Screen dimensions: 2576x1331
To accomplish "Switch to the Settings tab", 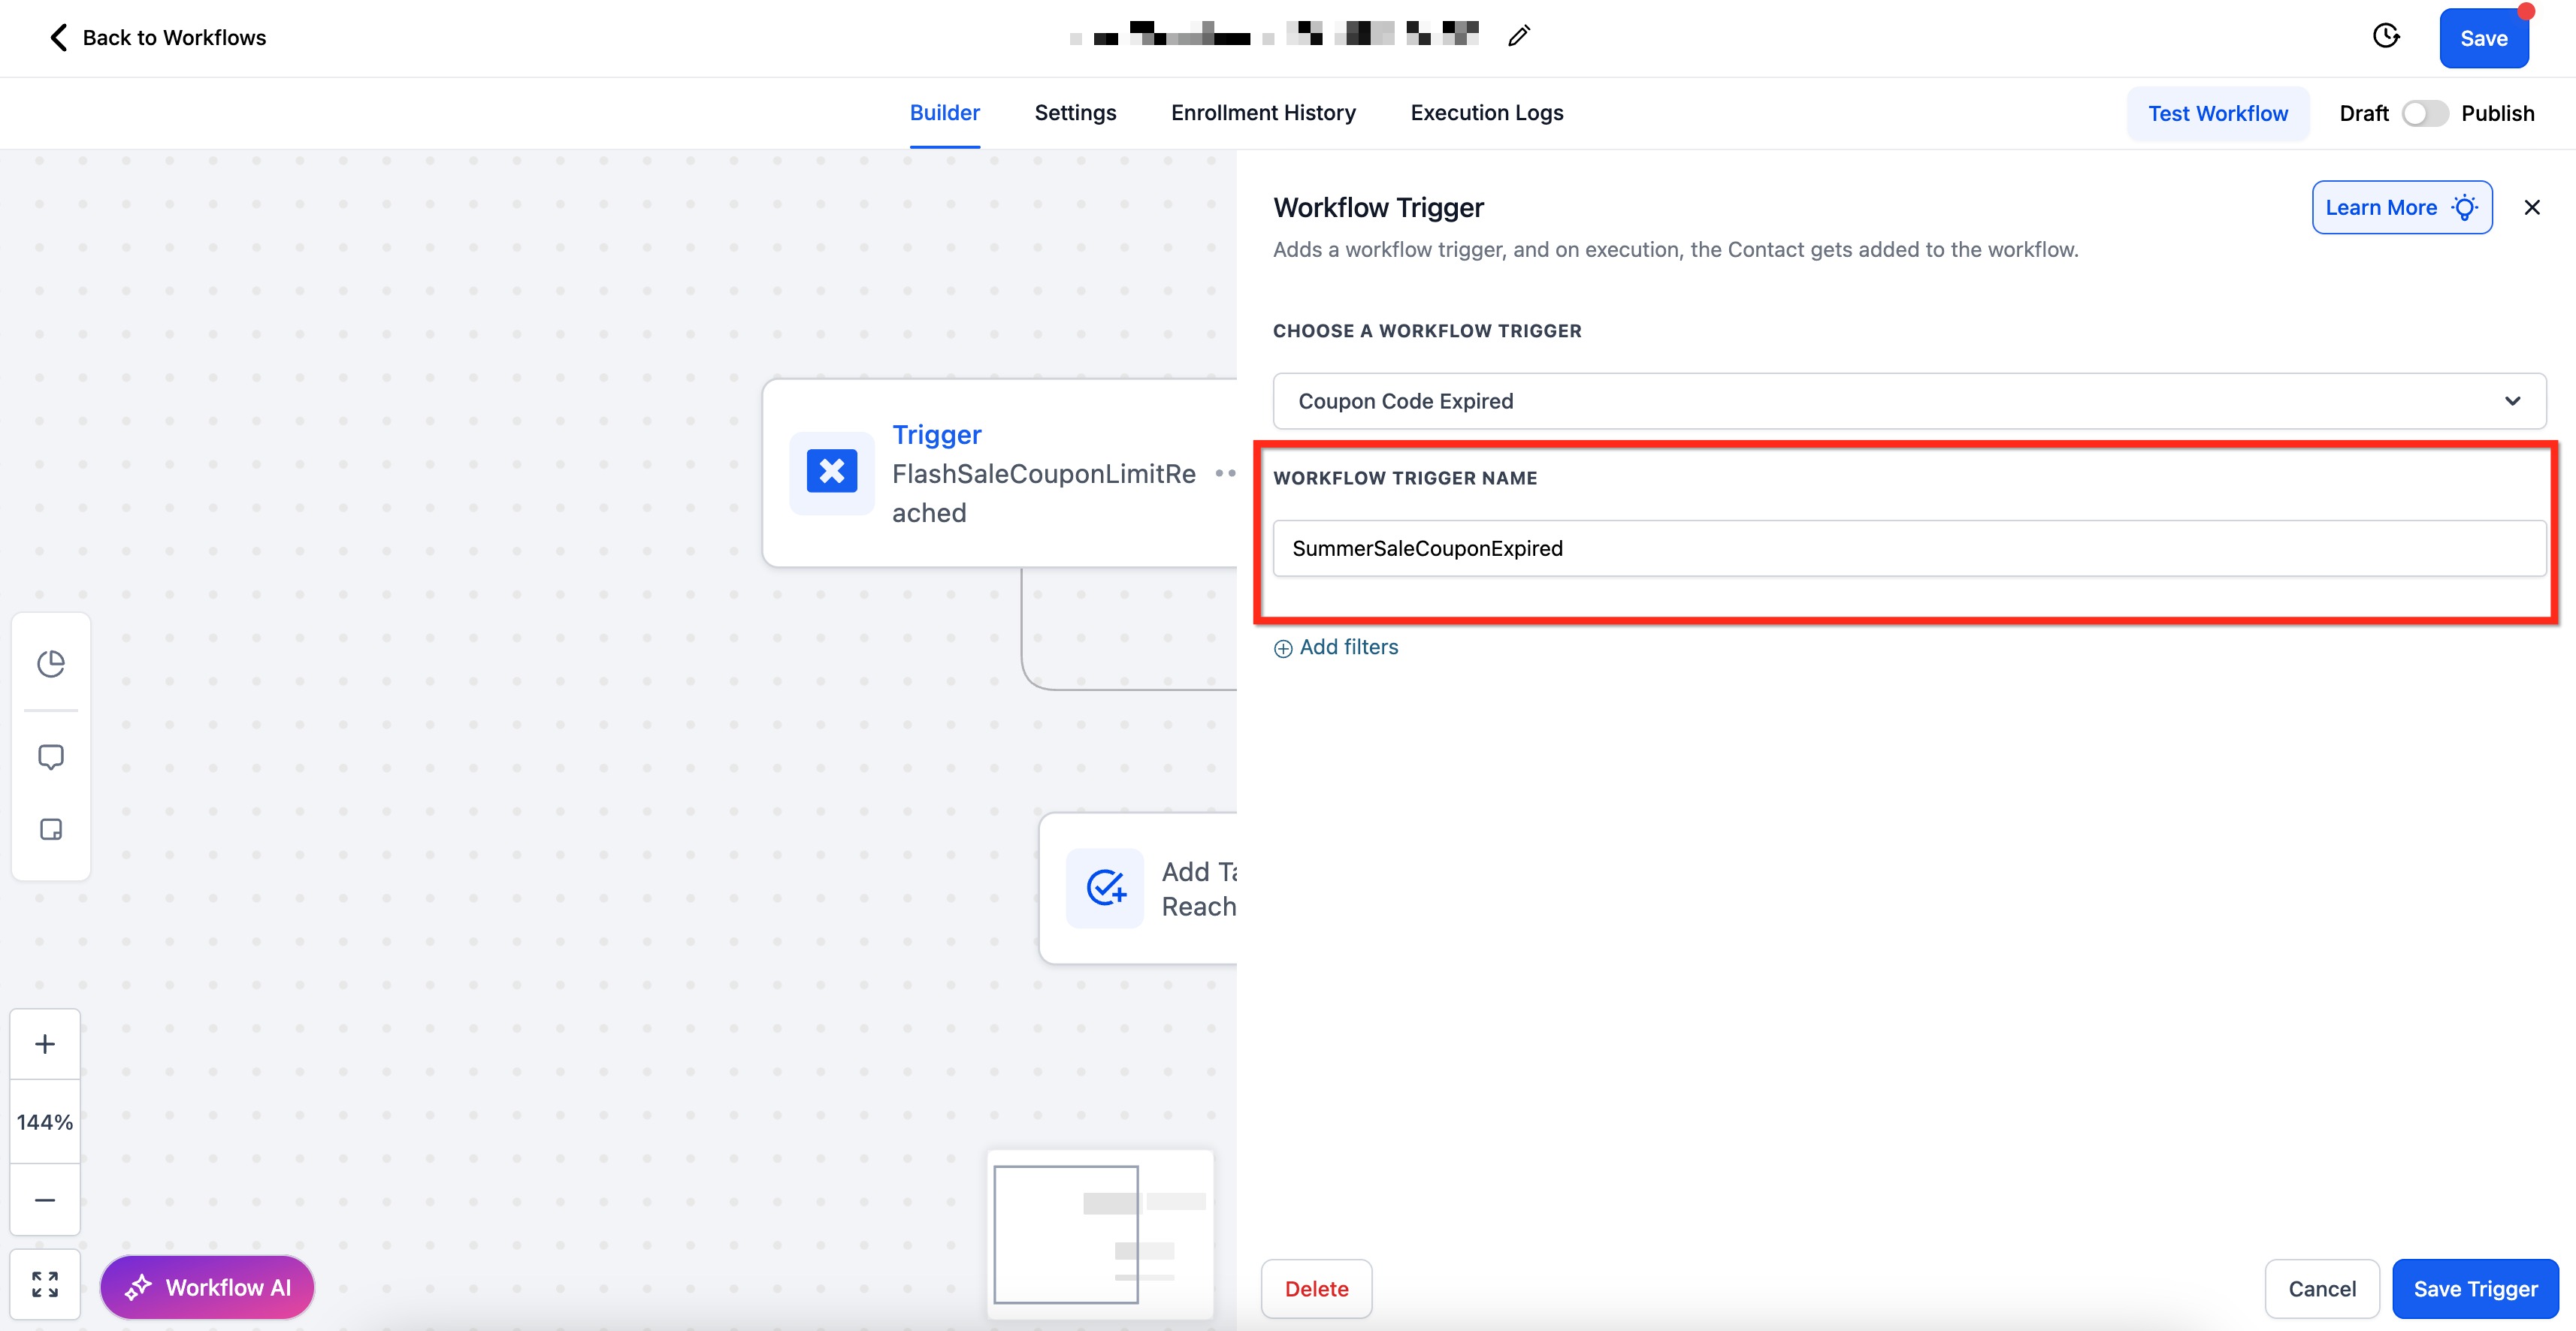I will pos(1075,113).
